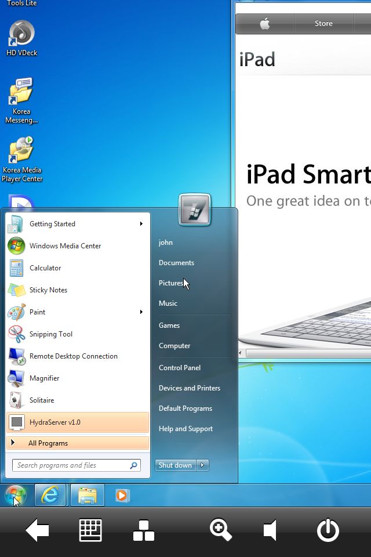Click the Getting Started icon
The image size is (371, 557).
[x=16, y=224]
